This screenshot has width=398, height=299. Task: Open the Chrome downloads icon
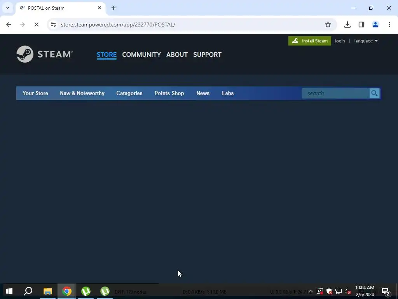coord(347,25)
